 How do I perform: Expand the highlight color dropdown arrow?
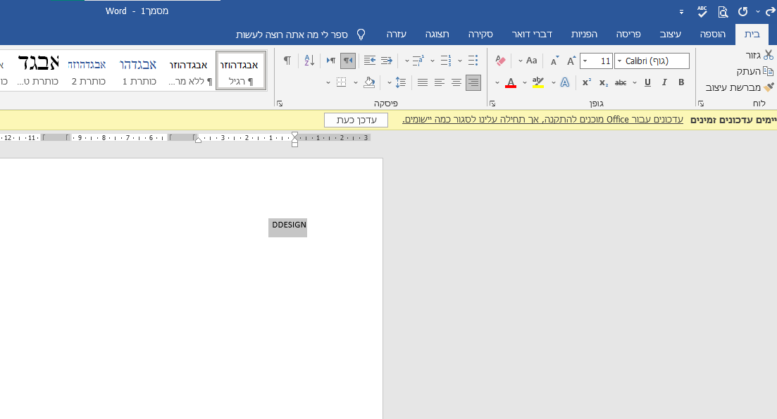pyautogui.click(x=525, y=82)
